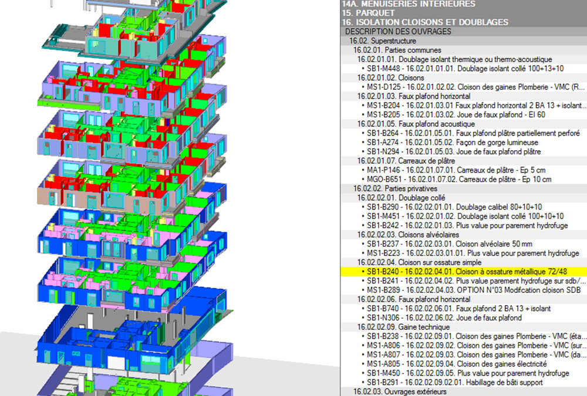The image size is (587, 396).
Task: Select 16.02.02.03. Cloisons alvéolaires group
Action: pyautogui.click(x=464, y=235)
